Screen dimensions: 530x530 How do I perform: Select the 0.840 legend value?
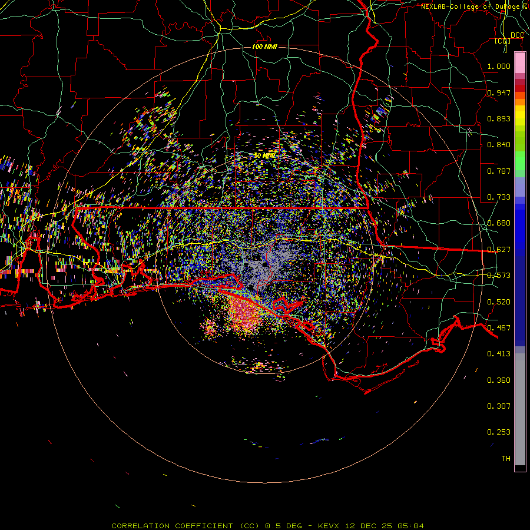coord(499,145)
